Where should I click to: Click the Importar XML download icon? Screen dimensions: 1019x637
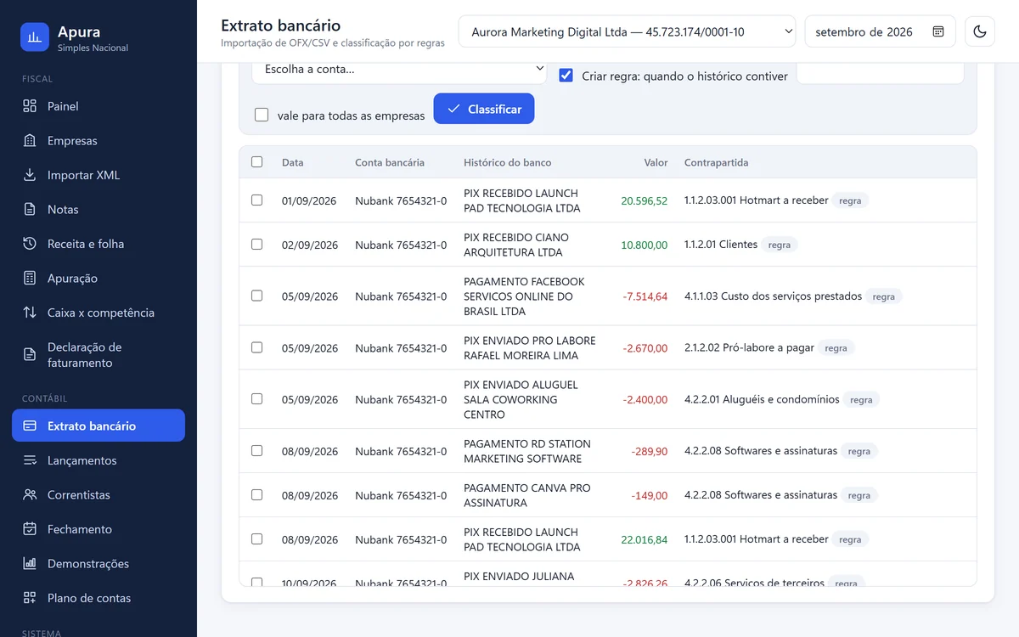(x=30, y=175)
